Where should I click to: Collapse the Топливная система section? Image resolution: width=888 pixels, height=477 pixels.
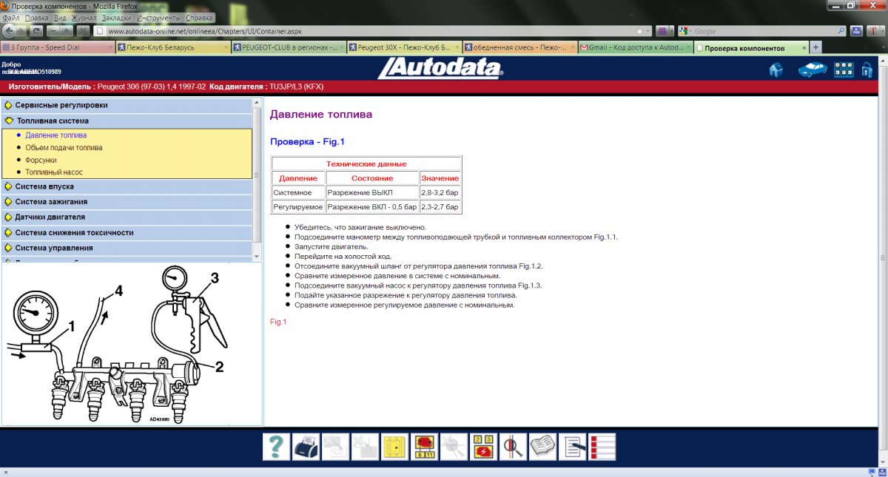[52, 121]
